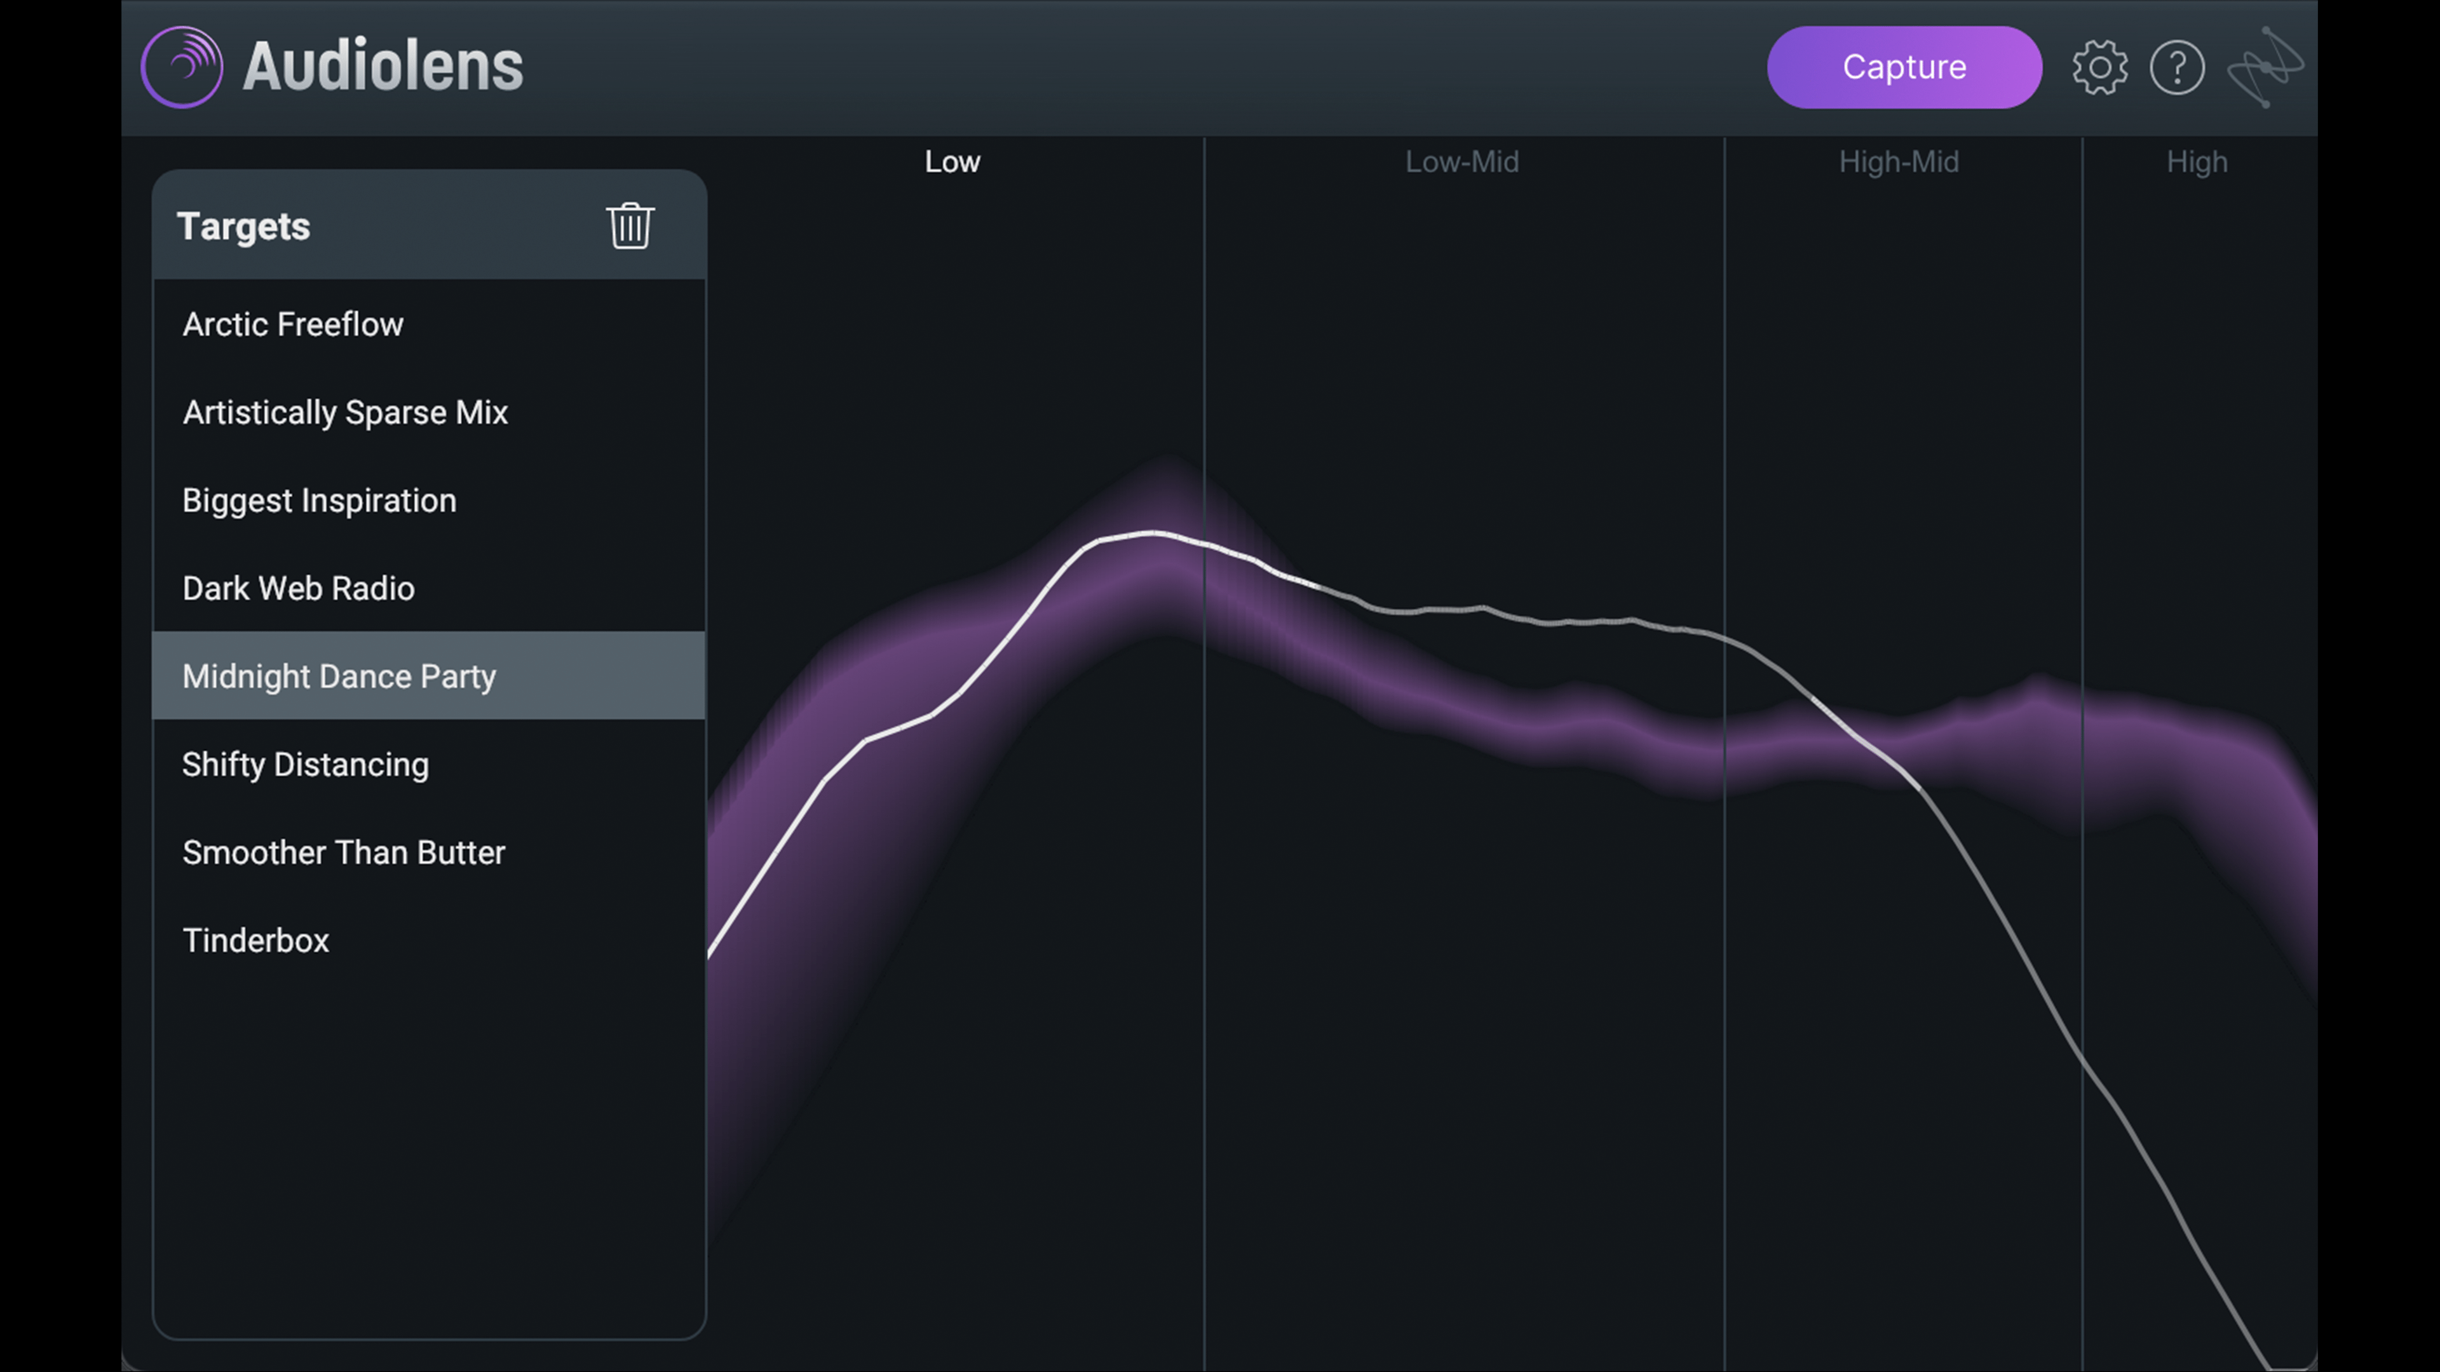
Task: Open help via the question mark icon
Action: pos(2178,67)
